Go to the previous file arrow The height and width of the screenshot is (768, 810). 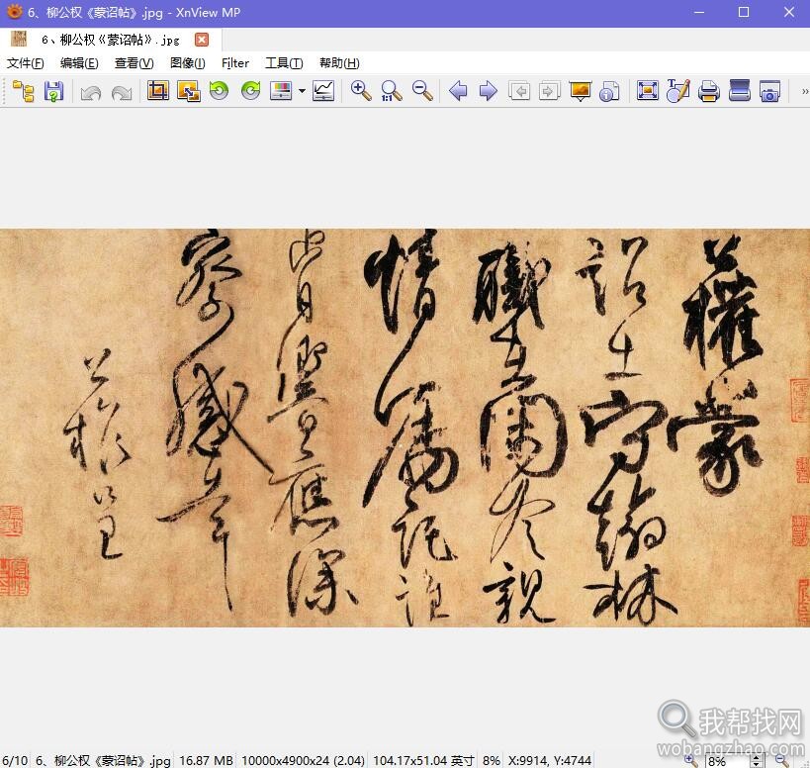click(458, 91)
